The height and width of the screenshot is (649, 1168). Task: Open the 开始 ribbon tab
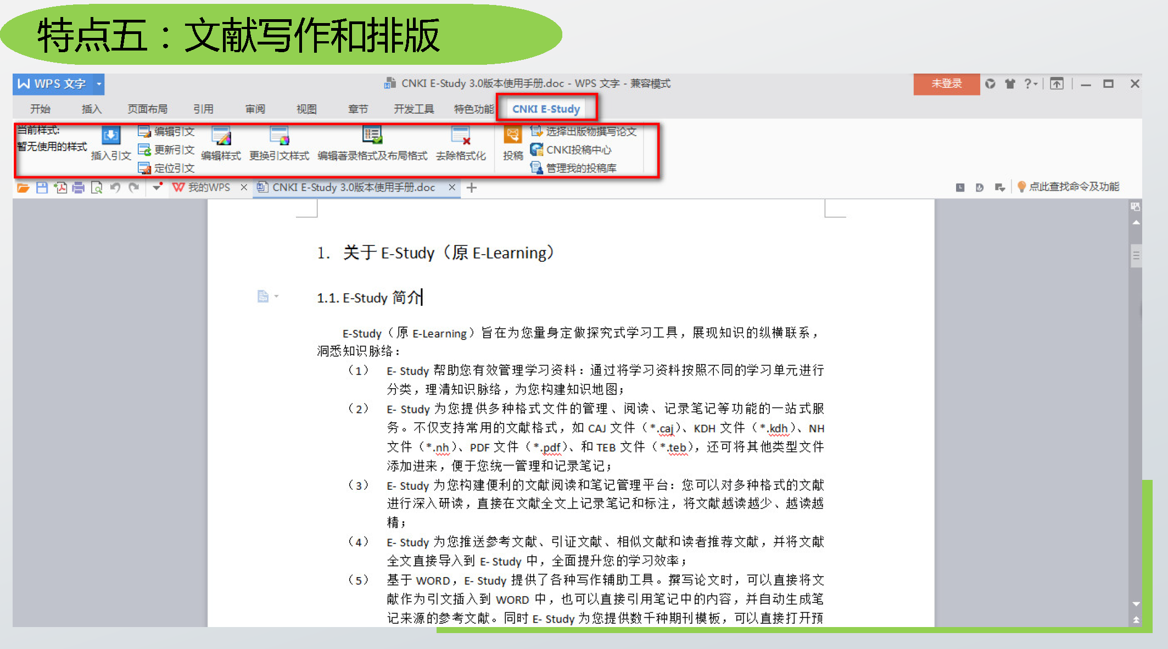[x=40, y=109]
